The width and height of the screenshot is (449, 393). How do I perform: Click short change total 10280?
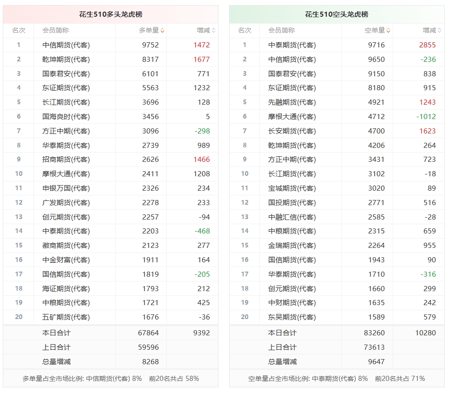click(x=425, y=333)
